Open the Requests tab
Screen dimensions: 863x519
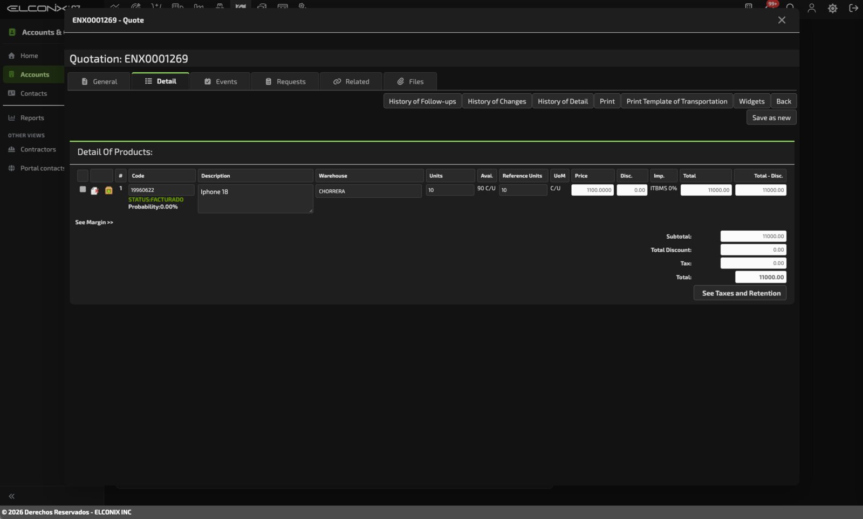285,81
